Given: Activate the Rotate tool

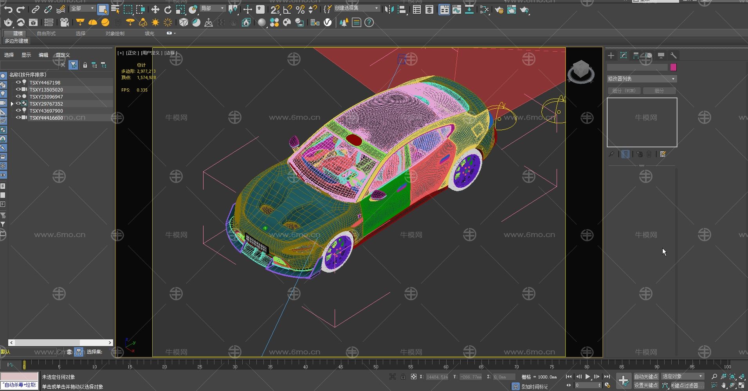Looking at the screenshot, I should [168, 10].
